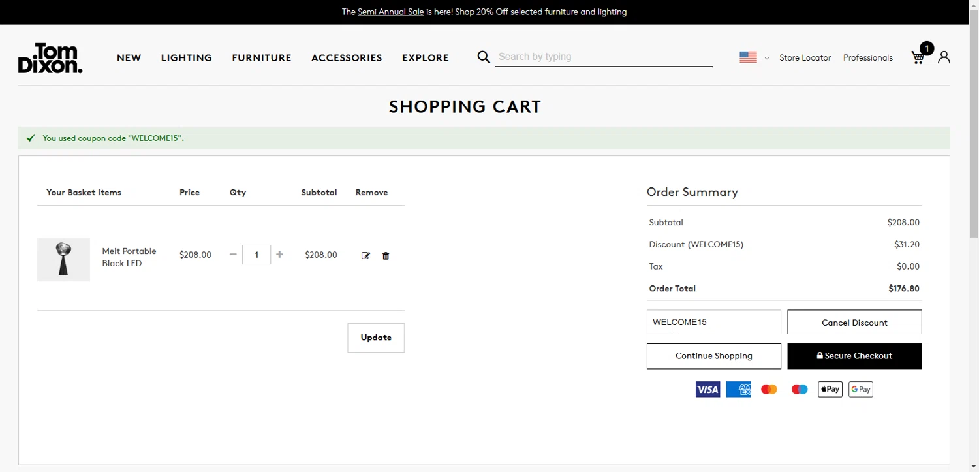The width and height of the screenshot is (979, 472).
Task: Expand the country selector chevron
Action: coord(767,58)
